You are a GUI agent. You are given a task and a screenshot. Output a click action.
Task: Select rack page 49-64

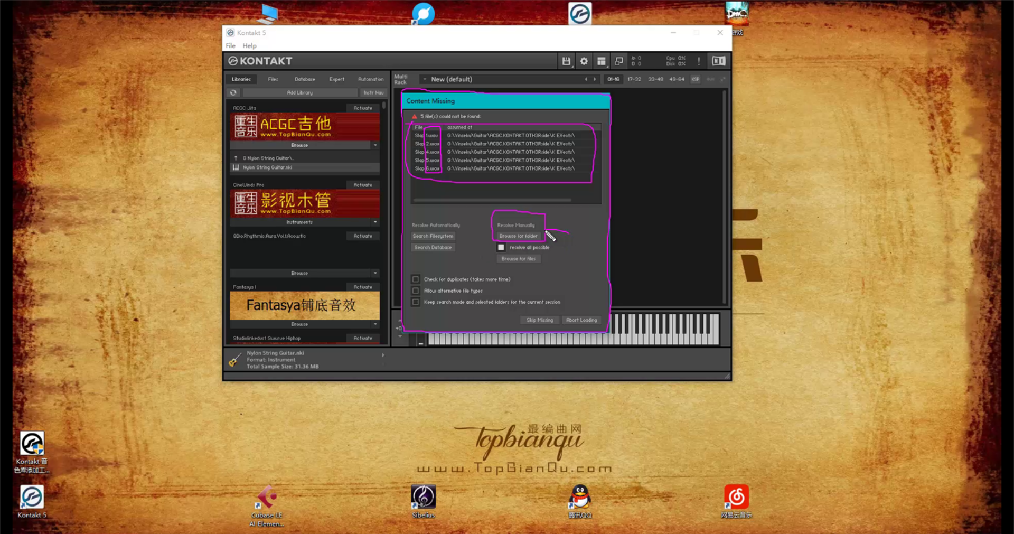[x=677, y=79]
